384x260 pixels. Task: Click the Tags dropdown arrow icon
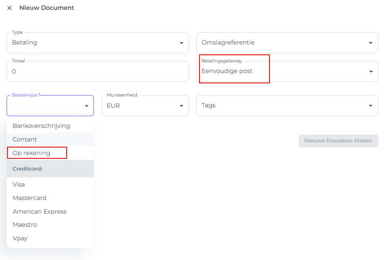371,106
